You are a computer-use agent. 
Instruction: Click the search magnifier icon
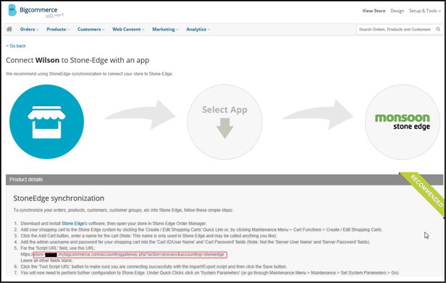(438, 29)
